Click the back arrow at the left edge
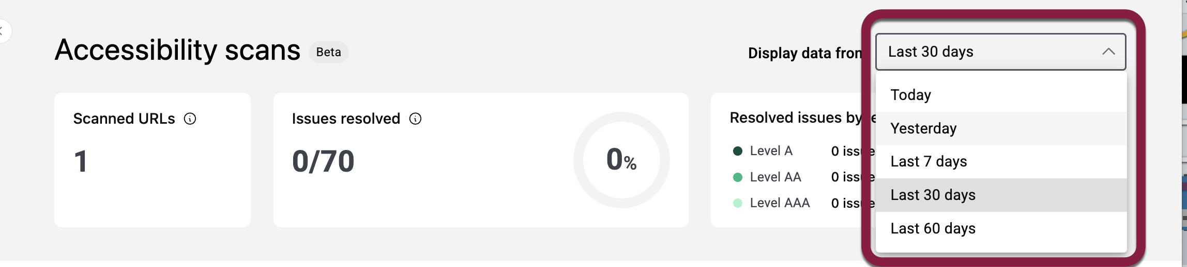The width and height of the screenshot is (1187, 267). click(x=2, y=31)
